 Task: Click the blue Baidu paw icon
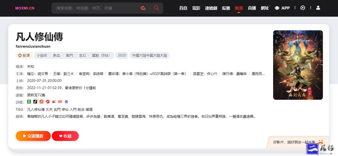(66, 101)
